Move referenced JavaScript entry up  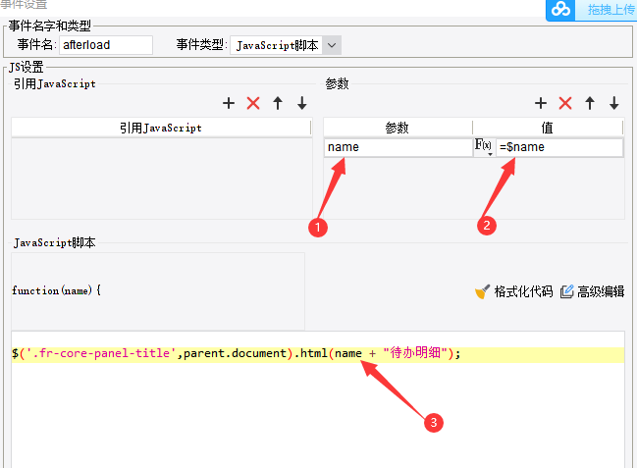(x=278, y=103)
